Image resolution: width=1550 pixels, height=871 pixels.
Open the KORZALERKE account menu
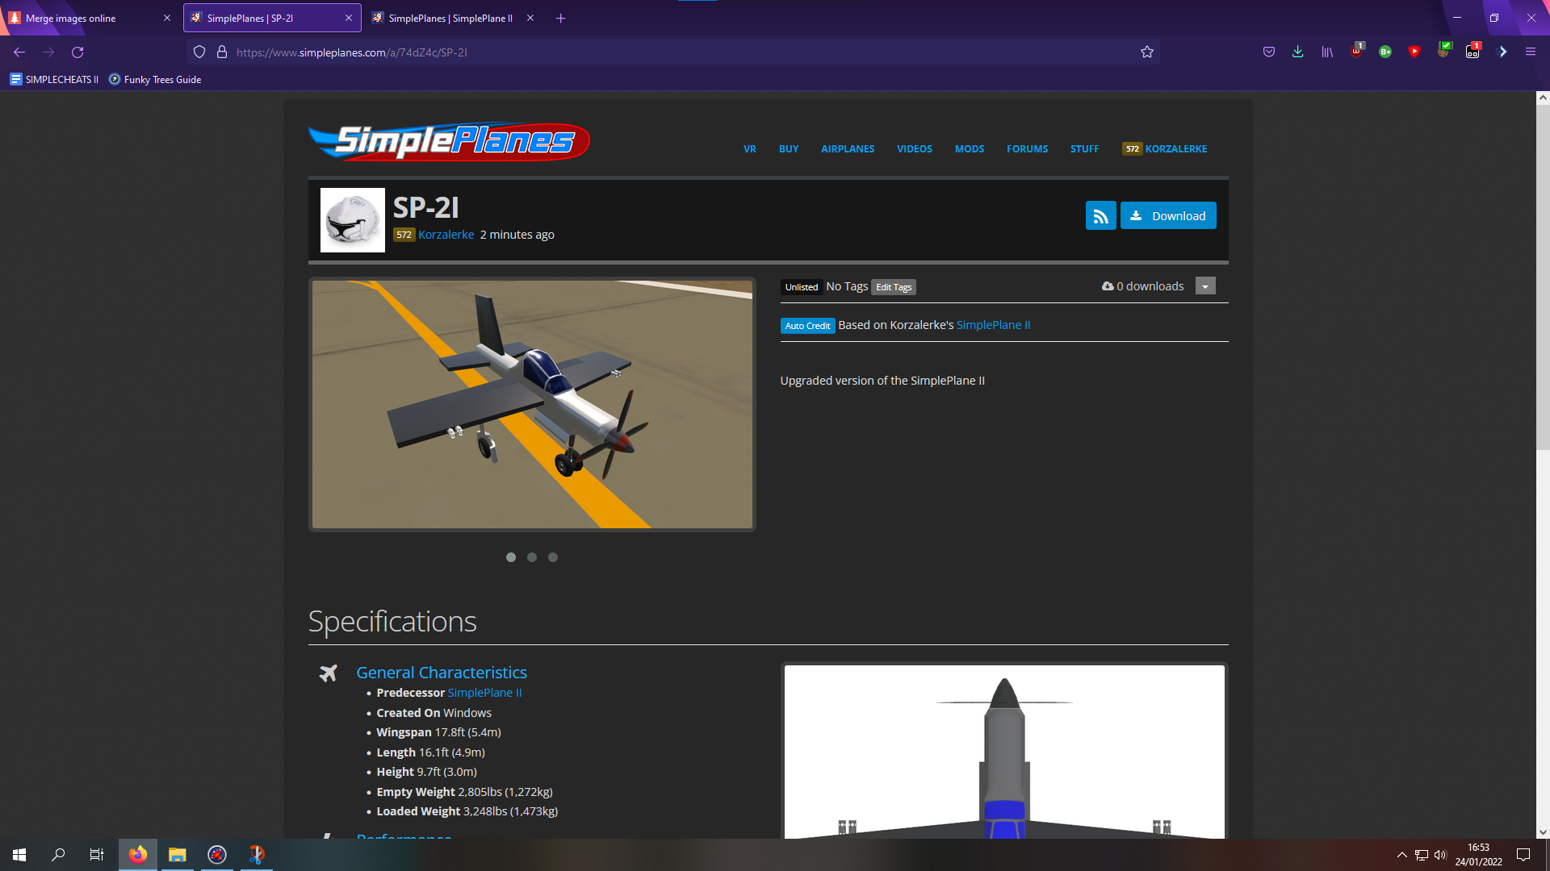[x=1165, y=149]
